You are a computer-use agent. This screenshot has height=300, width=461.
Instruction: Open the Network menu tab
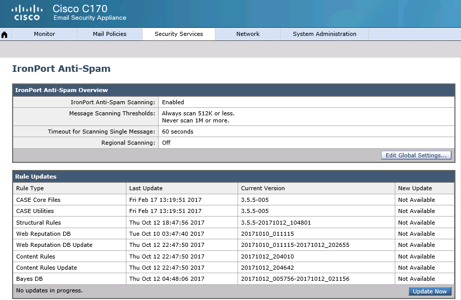click(247, 34)
